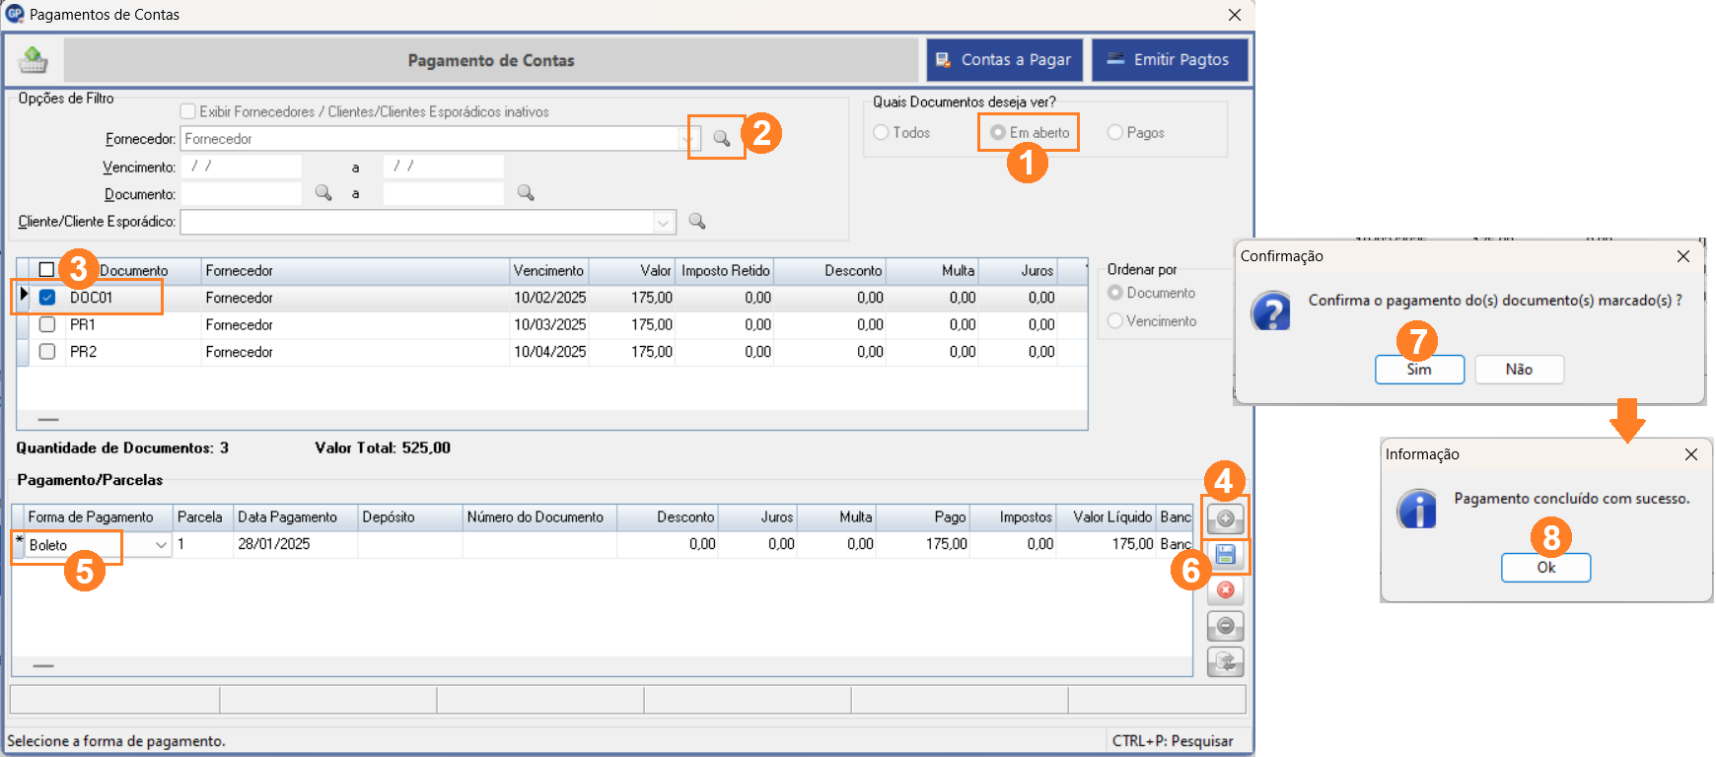Click the 10/04/2025 due date cell
Viewport: 1716px width, 757px height.
pyautogui.click(x=549, y=352)
